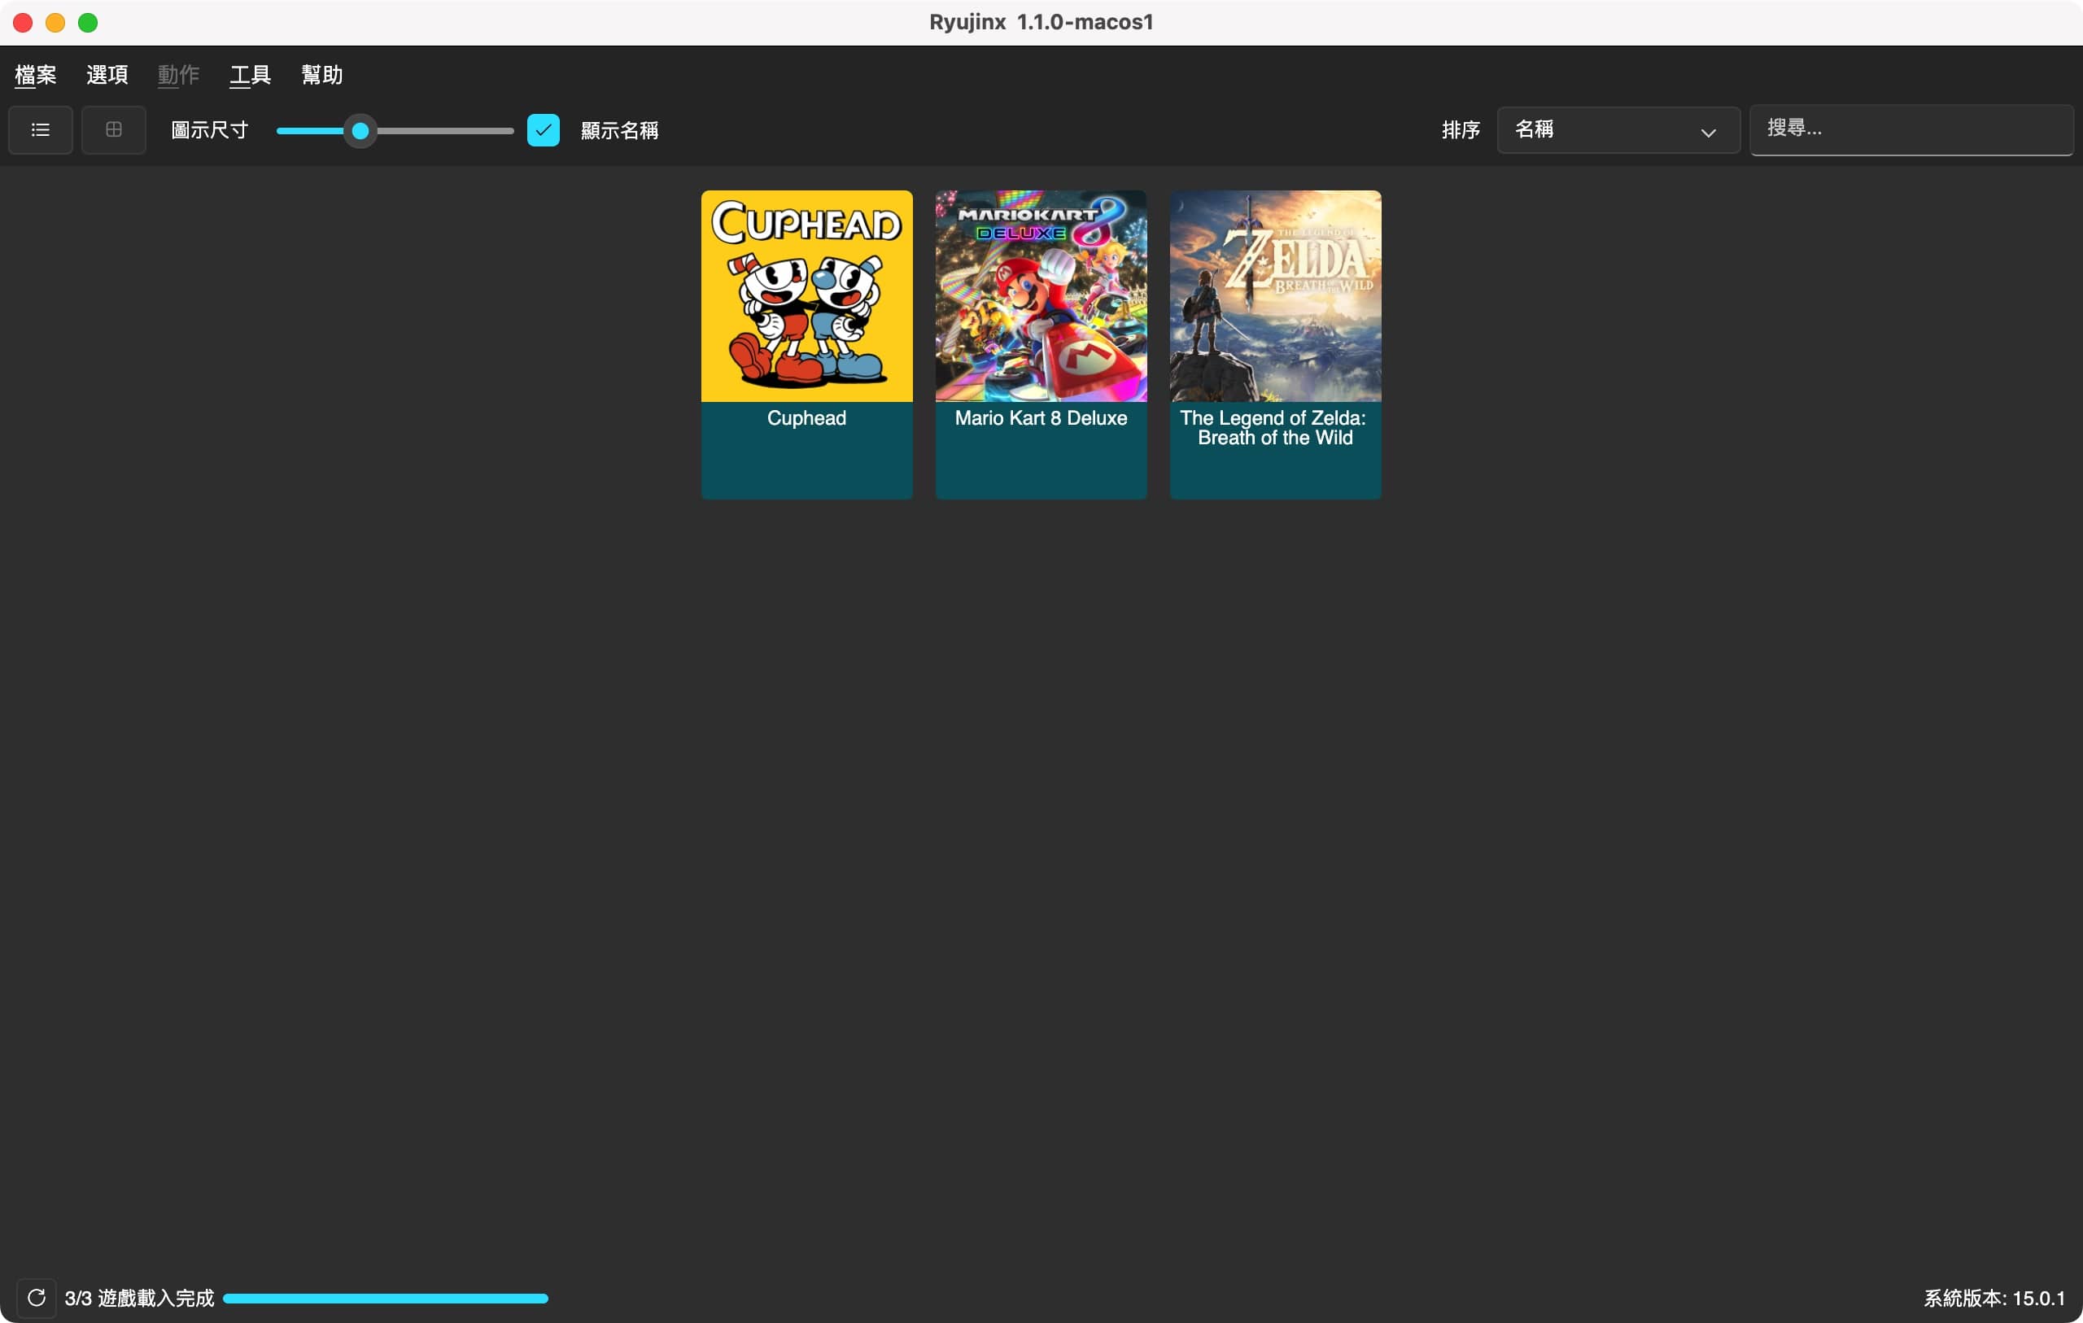The image size is (2083, 1323).
Task: Switch to grid view layout
Action: pos(113,130)
